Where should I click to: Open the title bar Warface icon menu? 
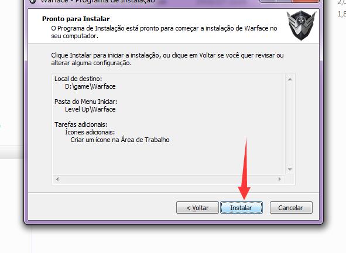[32, 1]
